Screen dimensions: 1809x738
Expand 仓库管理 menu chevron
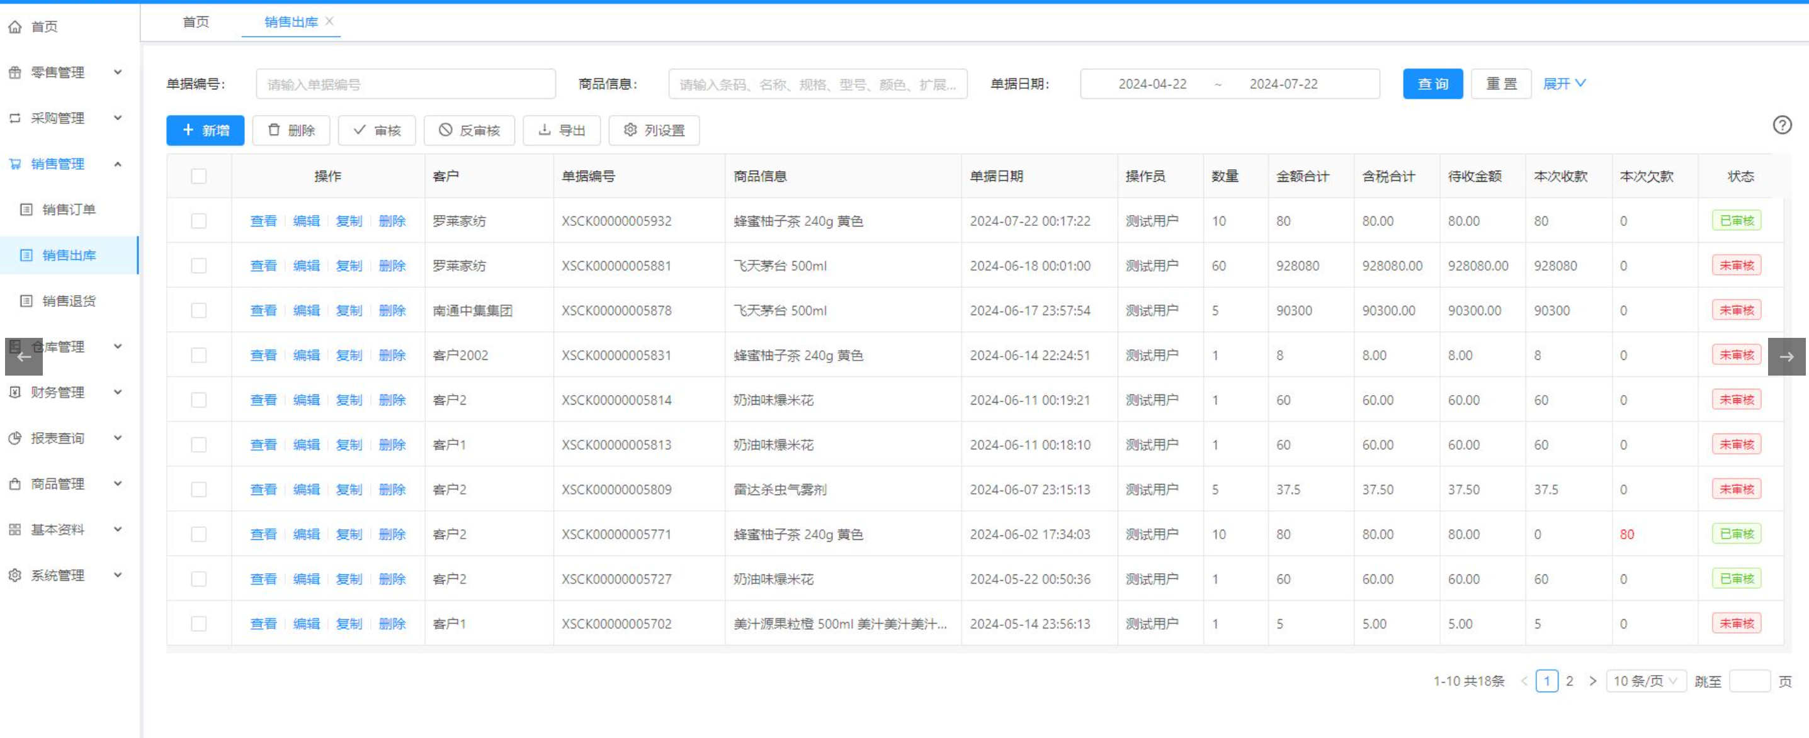coord(118,347)
